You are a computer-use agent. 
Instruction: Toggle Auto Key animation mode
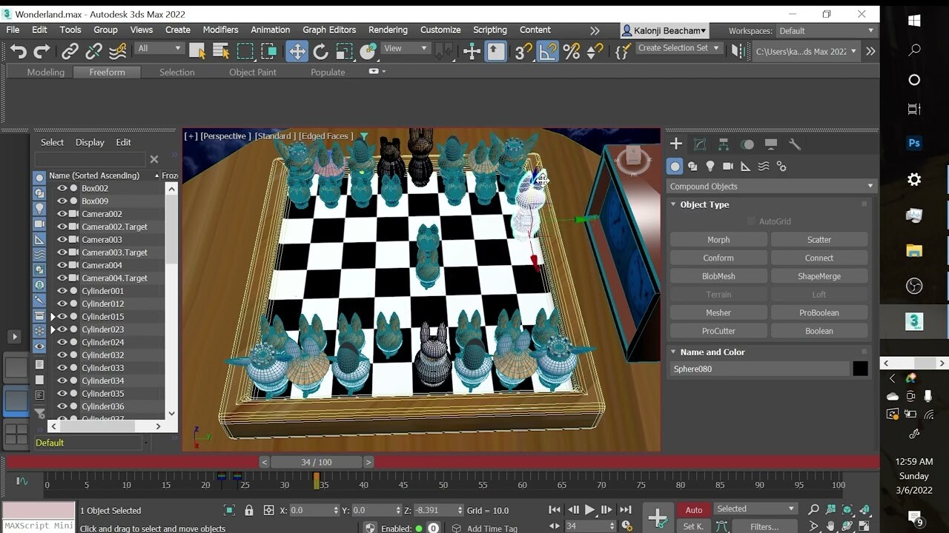pyautogui.click(x=693, y=510)
